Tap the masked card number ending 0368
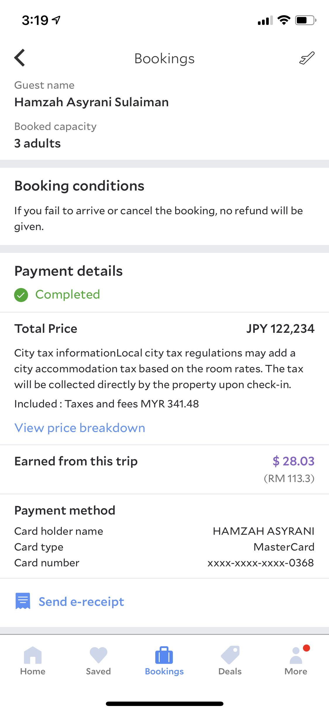 click(x=261, y=563)
